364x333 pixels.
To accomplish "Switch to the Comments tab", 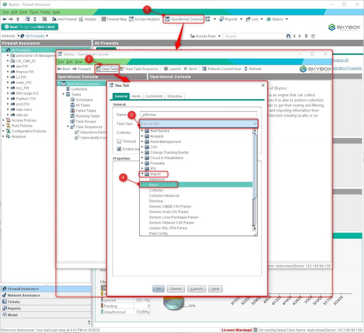I will [154, 96].
